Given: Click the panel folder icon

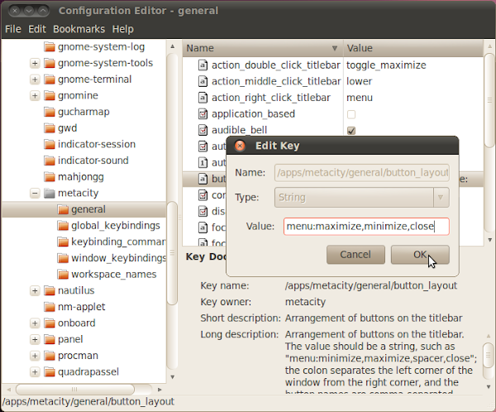Looking at the screenshot, I should [50, 339].
